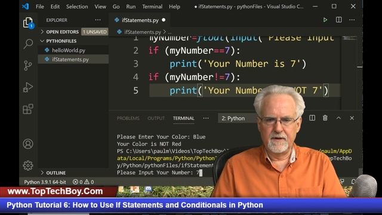Click 'Your Color is NOT Red' terminal output
The width and height of the screenshot is (382, 215).
(149, 144)
